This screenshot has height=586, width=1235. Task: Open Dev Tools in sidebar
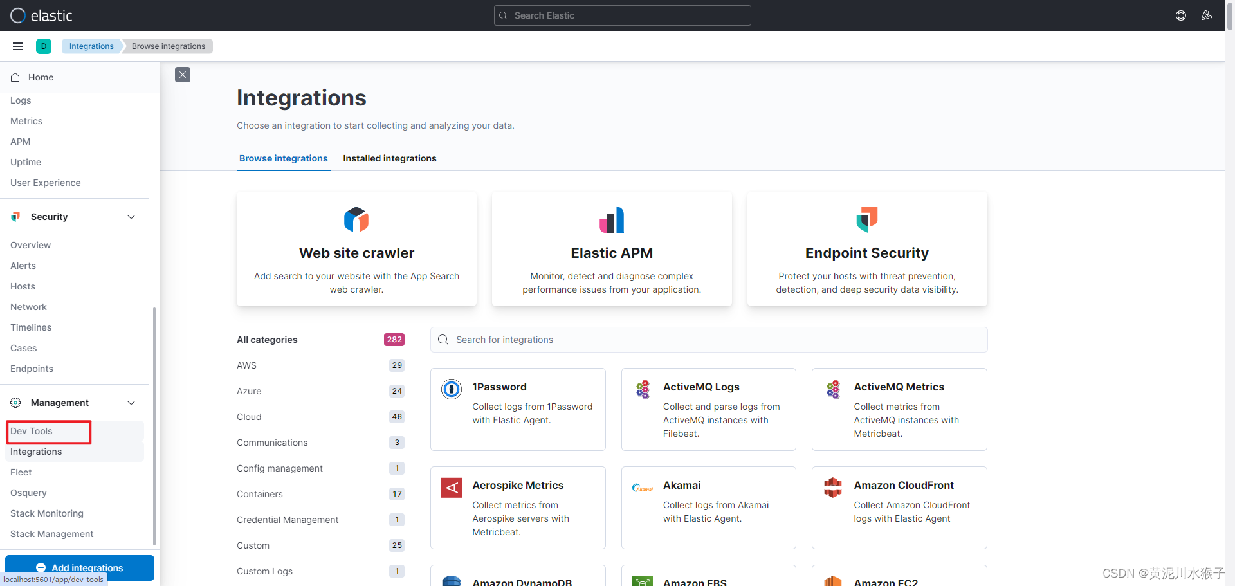click(x=32, y=431)
